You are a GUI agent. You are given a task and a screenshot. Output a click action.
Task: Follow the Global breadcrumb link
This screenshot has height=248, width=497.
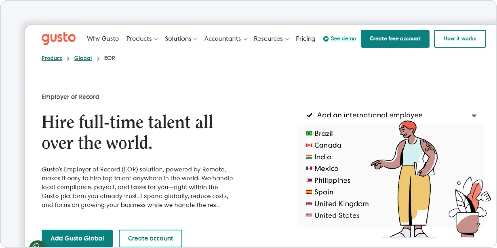(83, 58)
